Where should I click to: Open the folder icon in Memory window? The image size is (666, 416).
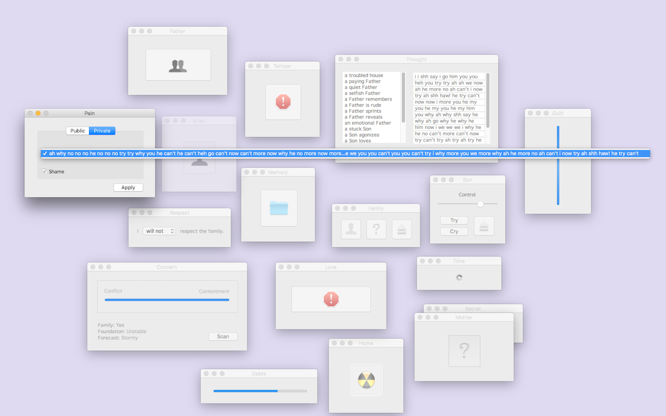tap(279, 208)
